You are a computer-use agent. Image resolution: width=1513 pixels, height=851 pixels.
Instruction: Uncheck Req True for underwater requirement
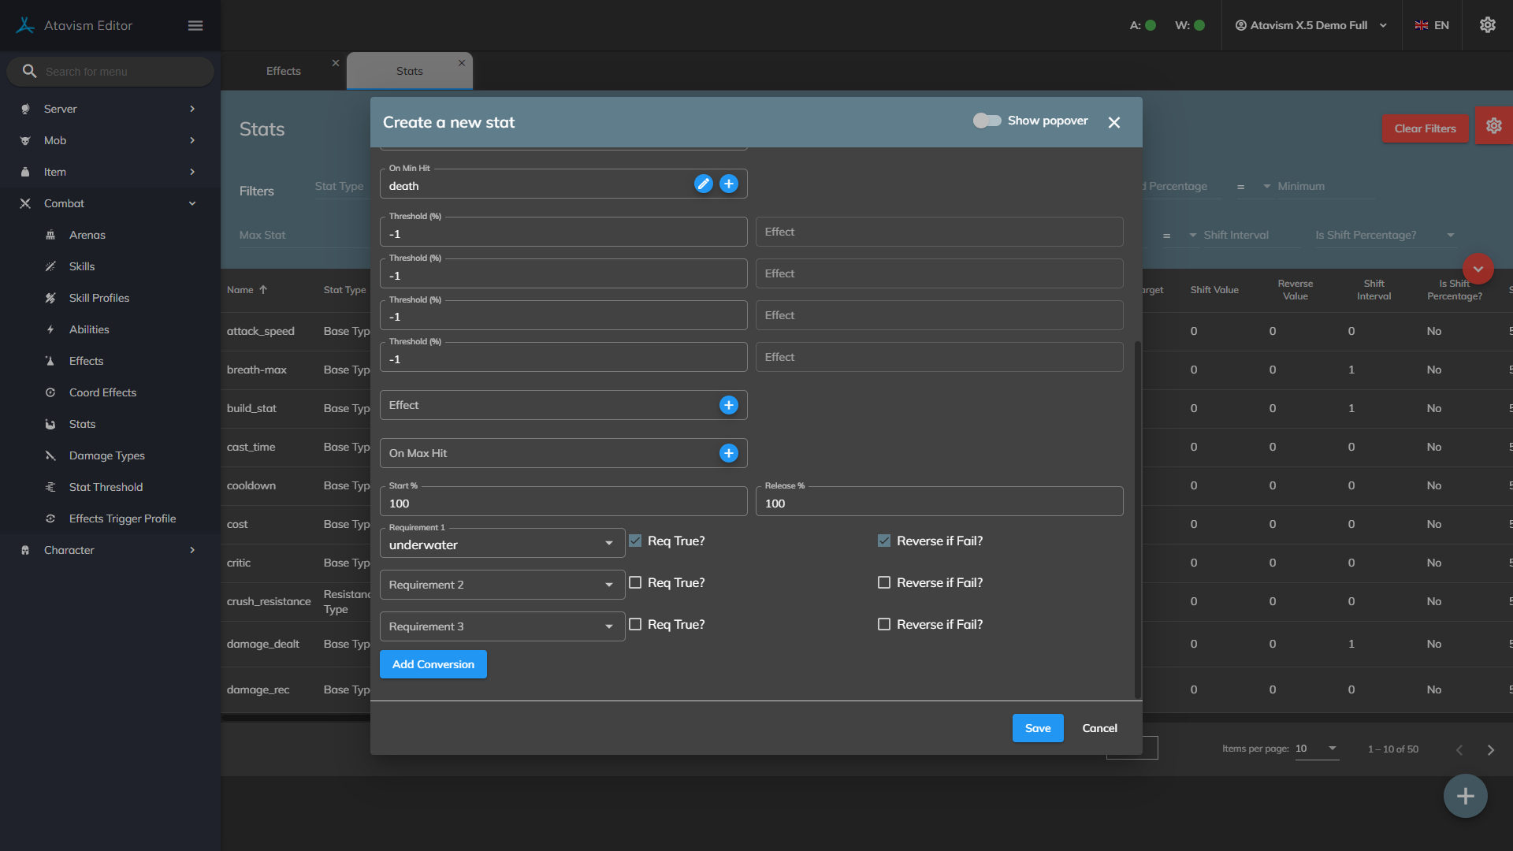[x=635, y=541]
